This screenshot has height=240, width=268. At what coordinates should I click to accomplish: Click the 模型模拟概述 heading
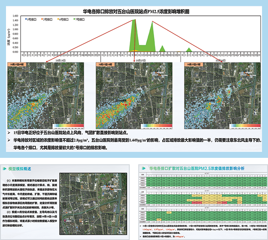(20, 169)
